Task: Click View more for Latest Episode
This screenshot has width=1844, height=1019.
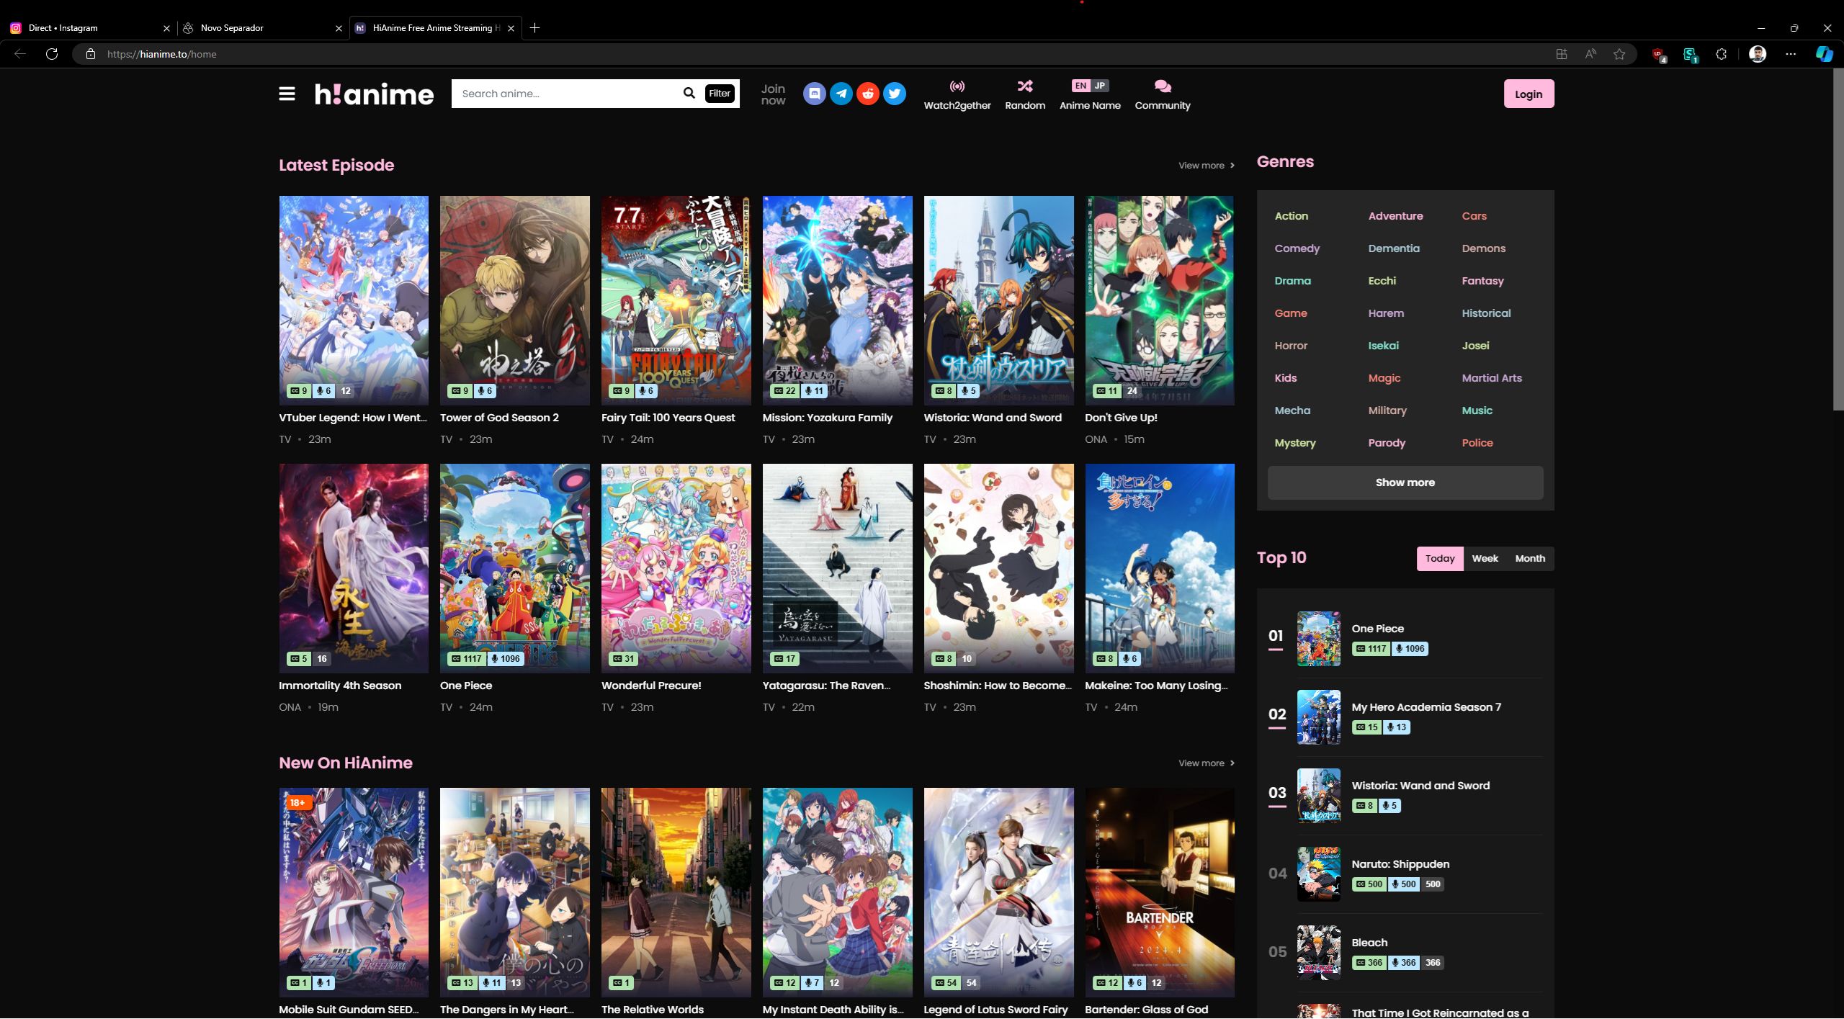Action: 1207,166
